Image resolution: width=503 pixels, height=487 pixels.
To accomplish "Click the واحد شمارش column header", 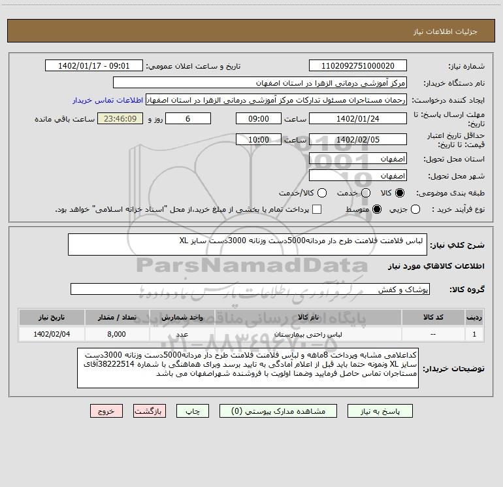I will point(182,318).
